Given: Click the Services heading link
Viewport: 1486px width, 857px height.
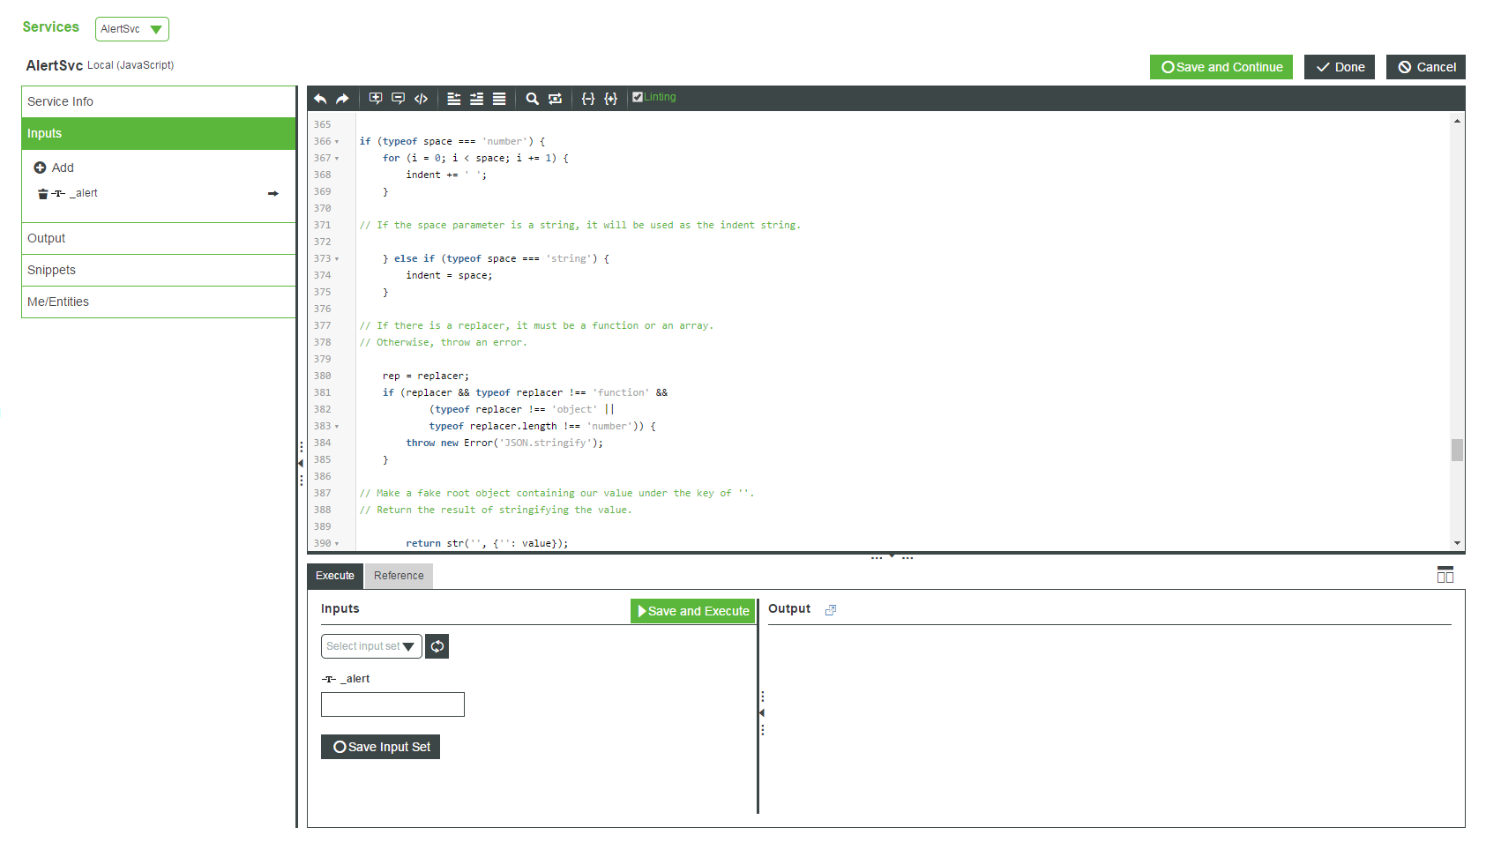Looking at the screenshot, I should click(51, 27).
